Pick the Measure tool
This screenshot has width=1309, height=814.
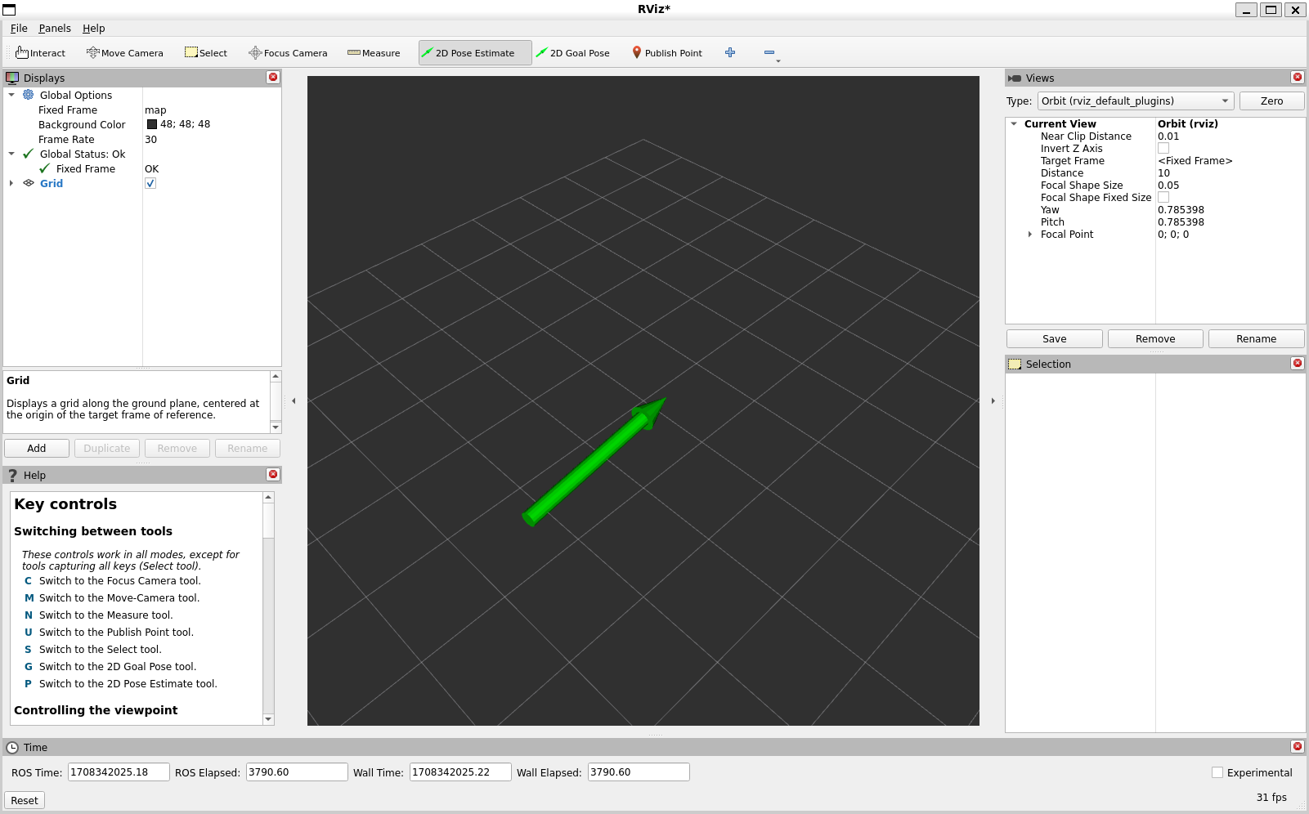point(374,53)
